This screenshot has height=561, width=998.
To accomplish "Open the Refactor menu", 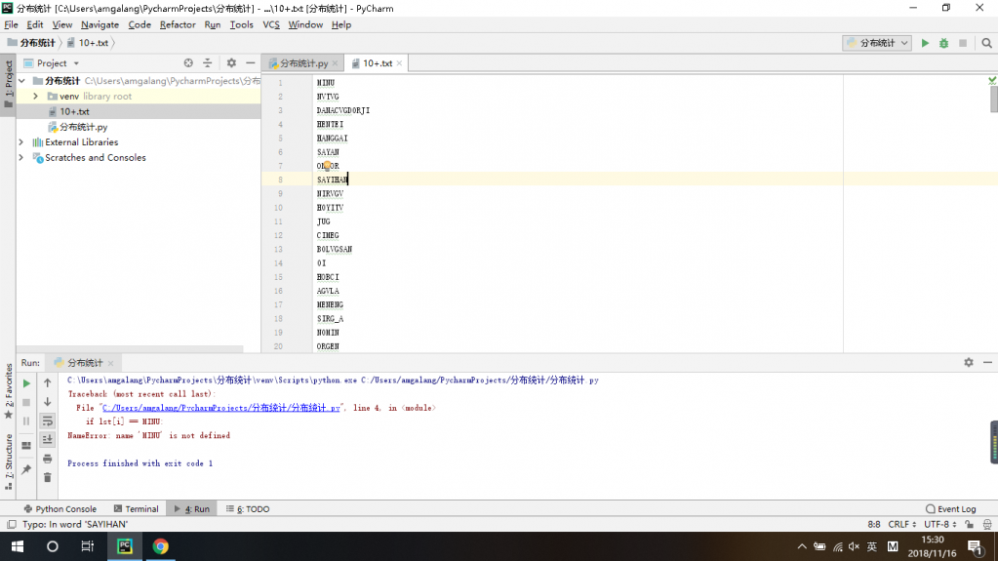I will pyautogui.click(x=178, y=24).
